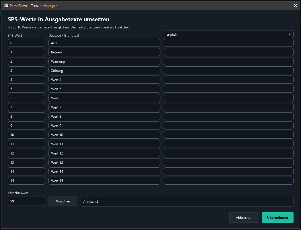This screenshot has width=301, height=230.
Task: Click the 'Wert 15' text field
Action: (x=104, y=181)
